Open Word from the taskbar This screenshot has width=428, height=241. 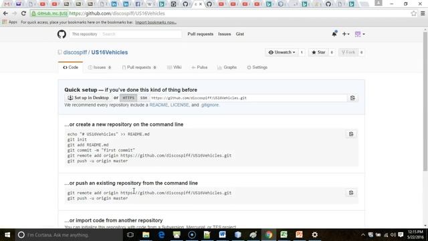[x=223, y=235]
